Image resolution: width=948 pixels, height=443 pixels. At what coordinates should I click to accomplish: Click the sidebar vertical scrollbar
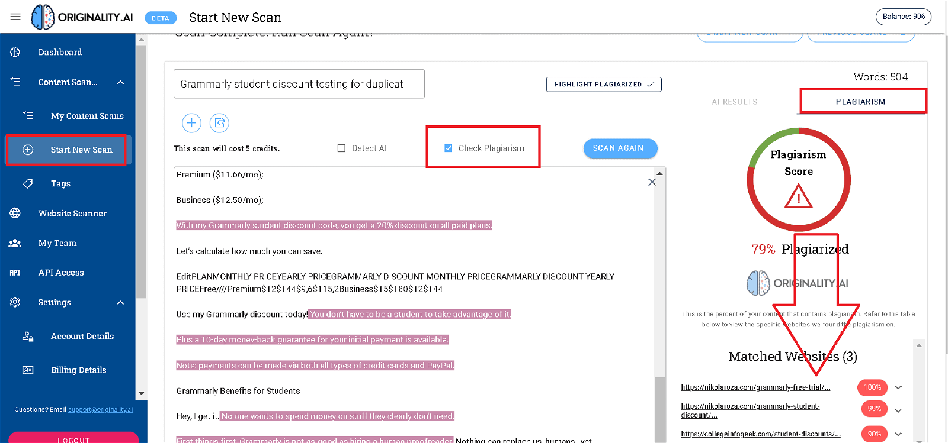point(141,172)
